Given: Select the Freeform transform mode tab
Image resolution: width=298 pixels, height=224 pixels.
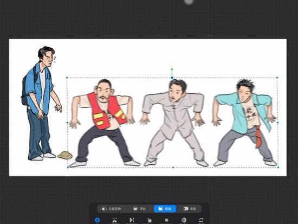Looking at the screenshot, I should 112,209.
